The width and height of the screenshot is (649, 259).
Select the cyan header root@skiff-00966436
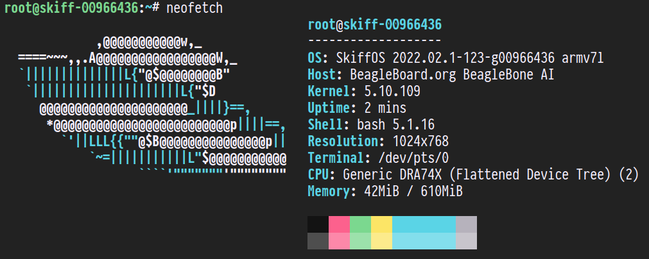click(x=375, y=25)
